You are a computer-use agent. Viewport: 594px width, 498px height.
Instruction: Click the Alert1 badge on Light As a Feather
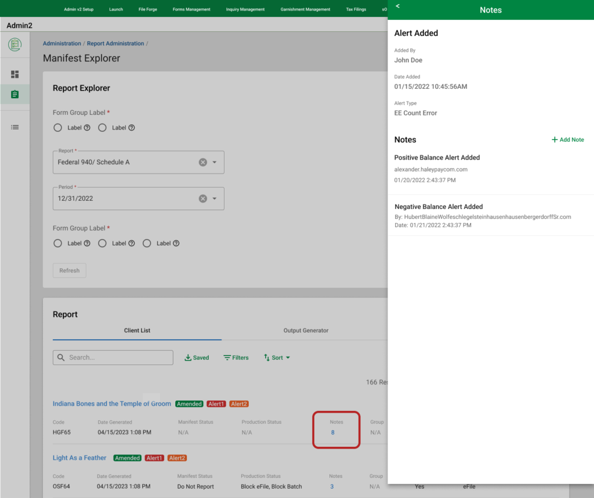pyautogui.click(x=154, y=458)
